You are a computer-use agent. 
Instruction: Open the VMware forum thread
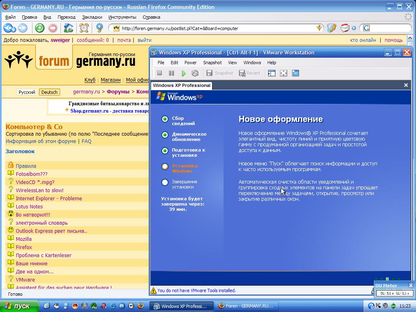[x=25, y=279]
